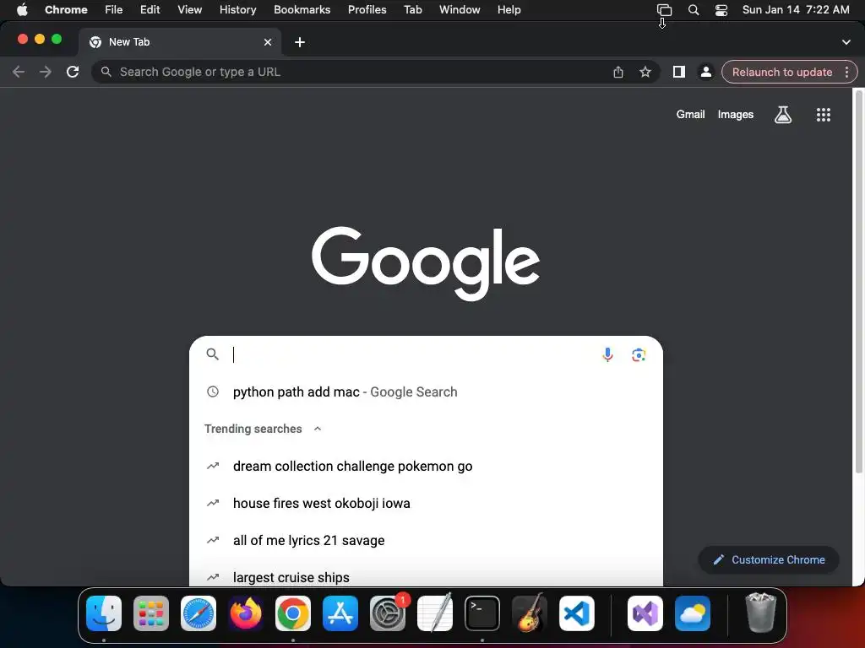Open Search Labs flask icon

pyautogui.click(x=783, y=115)
